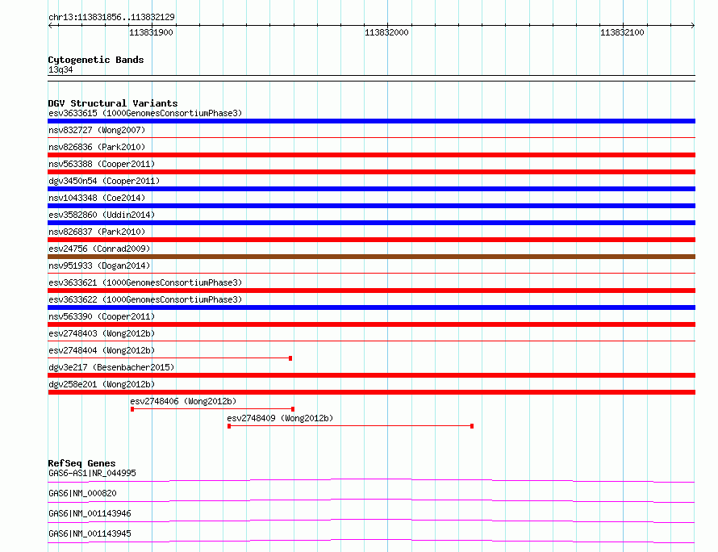The height and width of the screenshot is (552, 718).
Task: Select variant label esv24756 (Conrad2009)
Action: [x=99, y=249]
